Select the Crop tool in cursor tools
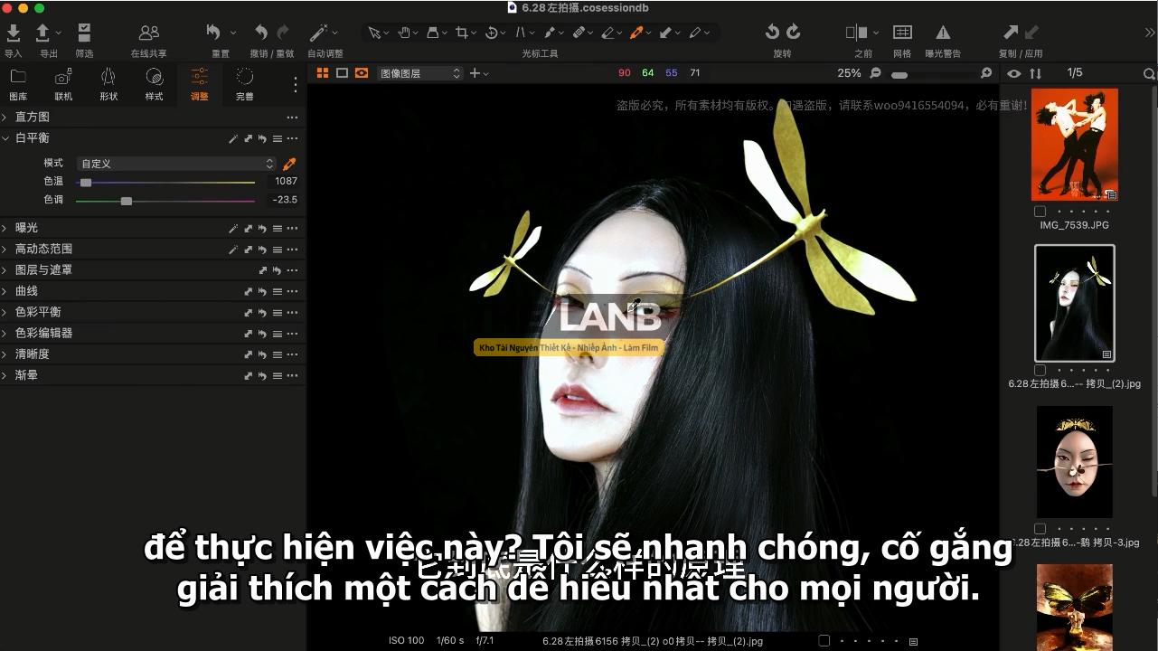1158x651 pixels. (462, 33)
